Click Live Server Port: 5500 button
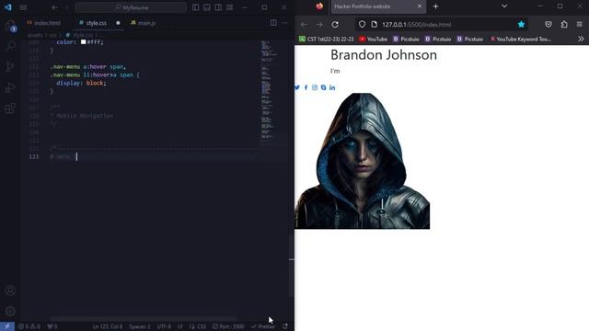The height and width of the screenshot is (331, 589). (x=228, y=326)
